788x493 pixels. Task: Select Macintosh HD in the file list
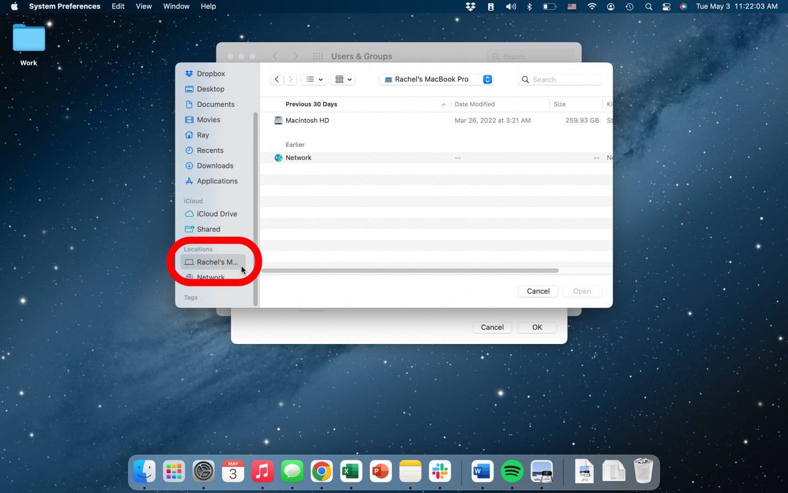click(307, 120)
